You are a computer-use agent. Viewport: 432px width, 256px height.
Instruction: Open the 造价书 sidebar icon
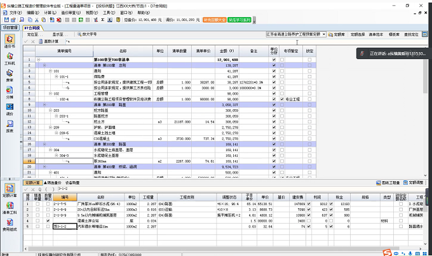(10, 39)
